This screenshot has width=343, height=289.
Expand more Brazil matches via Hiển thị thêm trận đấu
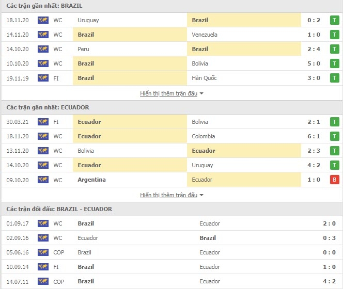[x=168, y=93]
